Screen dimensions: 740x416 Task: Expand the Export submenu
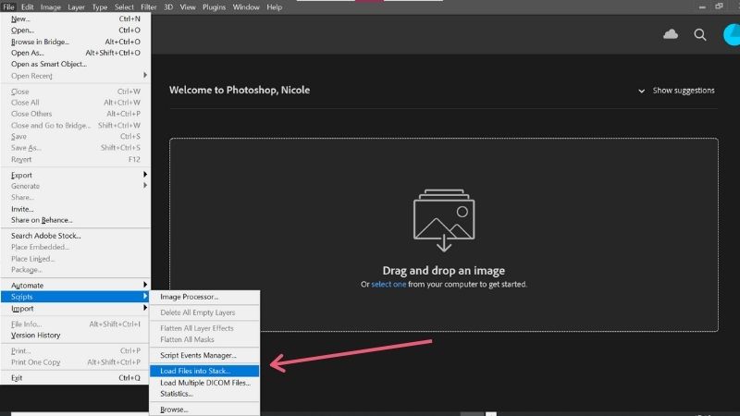click(x=76, y=175)
